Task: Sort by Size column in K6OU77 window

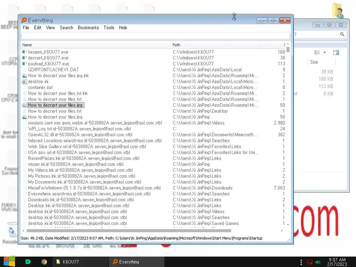Action: tap(314, 62)
